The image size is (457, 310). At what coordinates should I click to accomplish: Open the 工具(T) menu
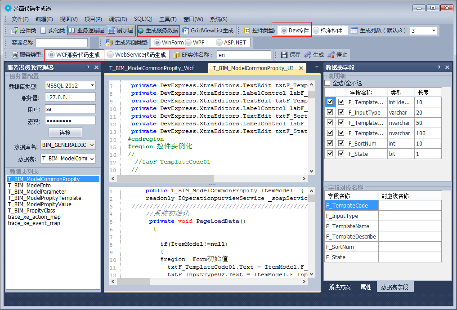coord(168,19)
